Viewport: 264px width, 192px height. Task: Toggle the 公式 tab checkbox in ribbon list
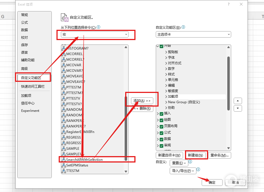[x=161, y=133]
